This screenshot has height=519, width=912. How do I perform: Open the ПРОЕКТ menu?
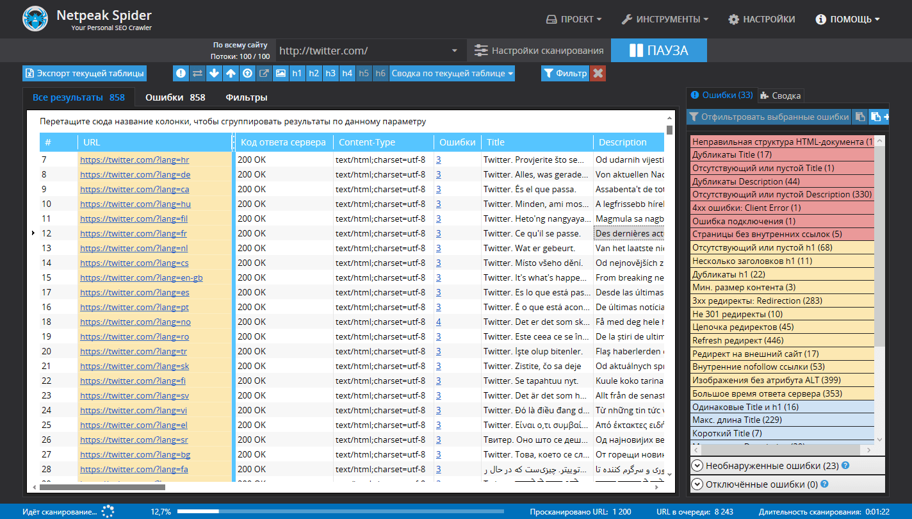point(574,19)
